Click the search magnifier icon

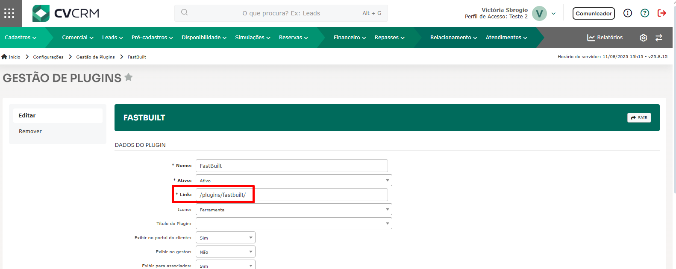(184, 12)
